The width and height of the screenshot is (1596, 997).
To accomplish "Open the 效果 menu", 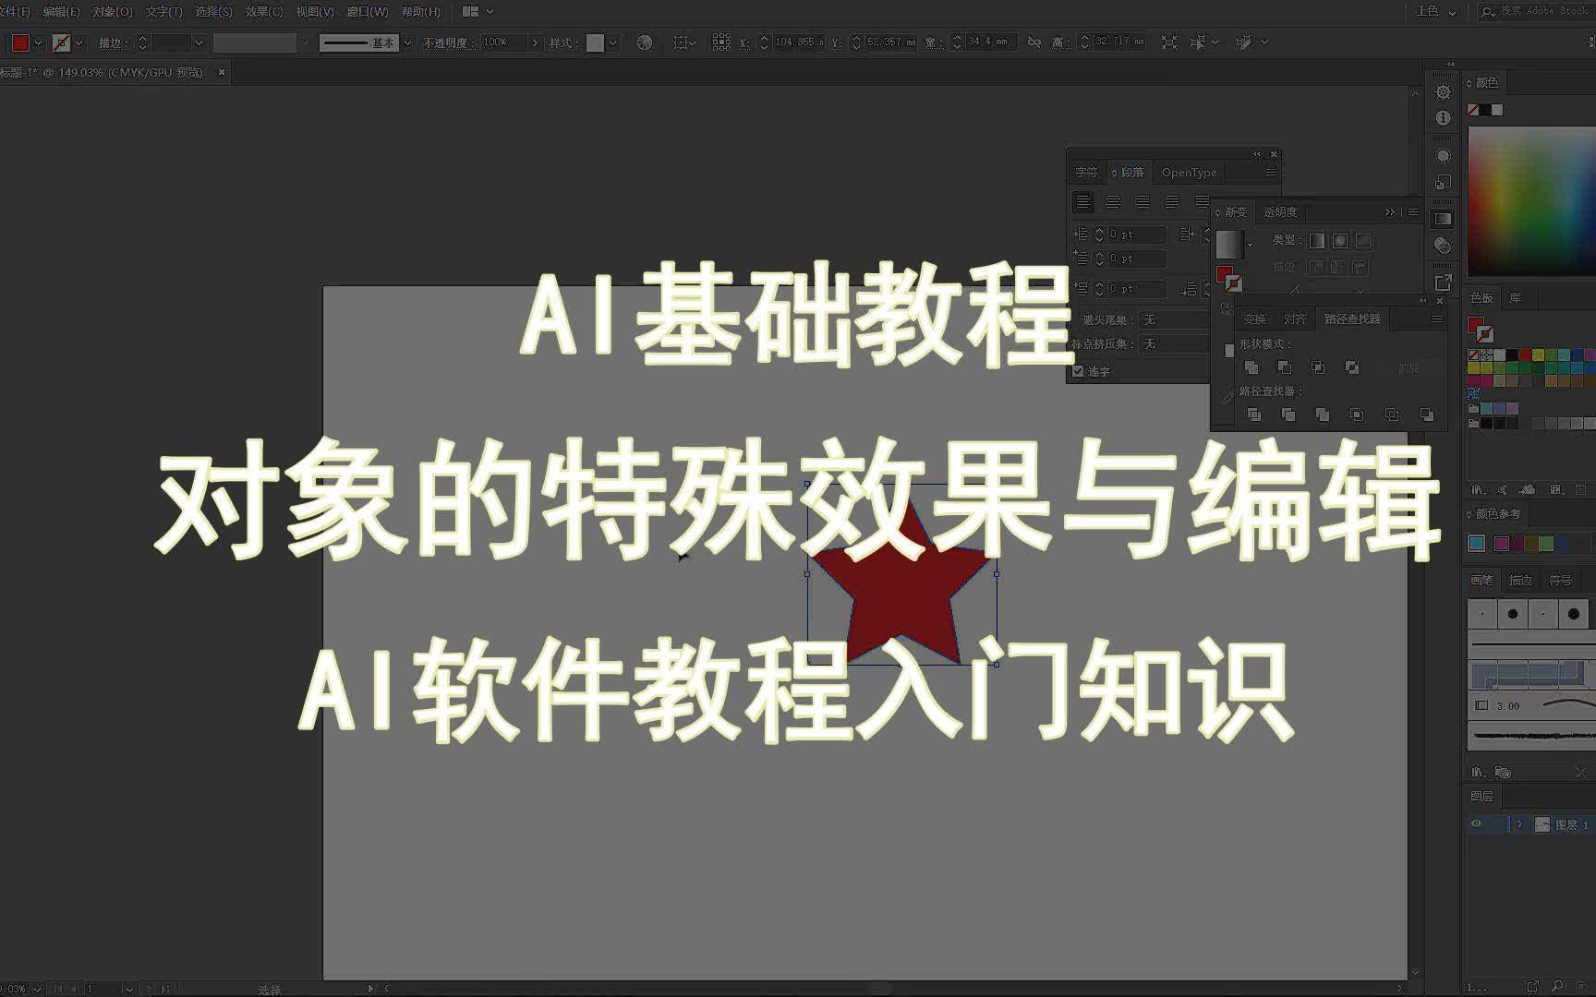I will click(261, 12).
